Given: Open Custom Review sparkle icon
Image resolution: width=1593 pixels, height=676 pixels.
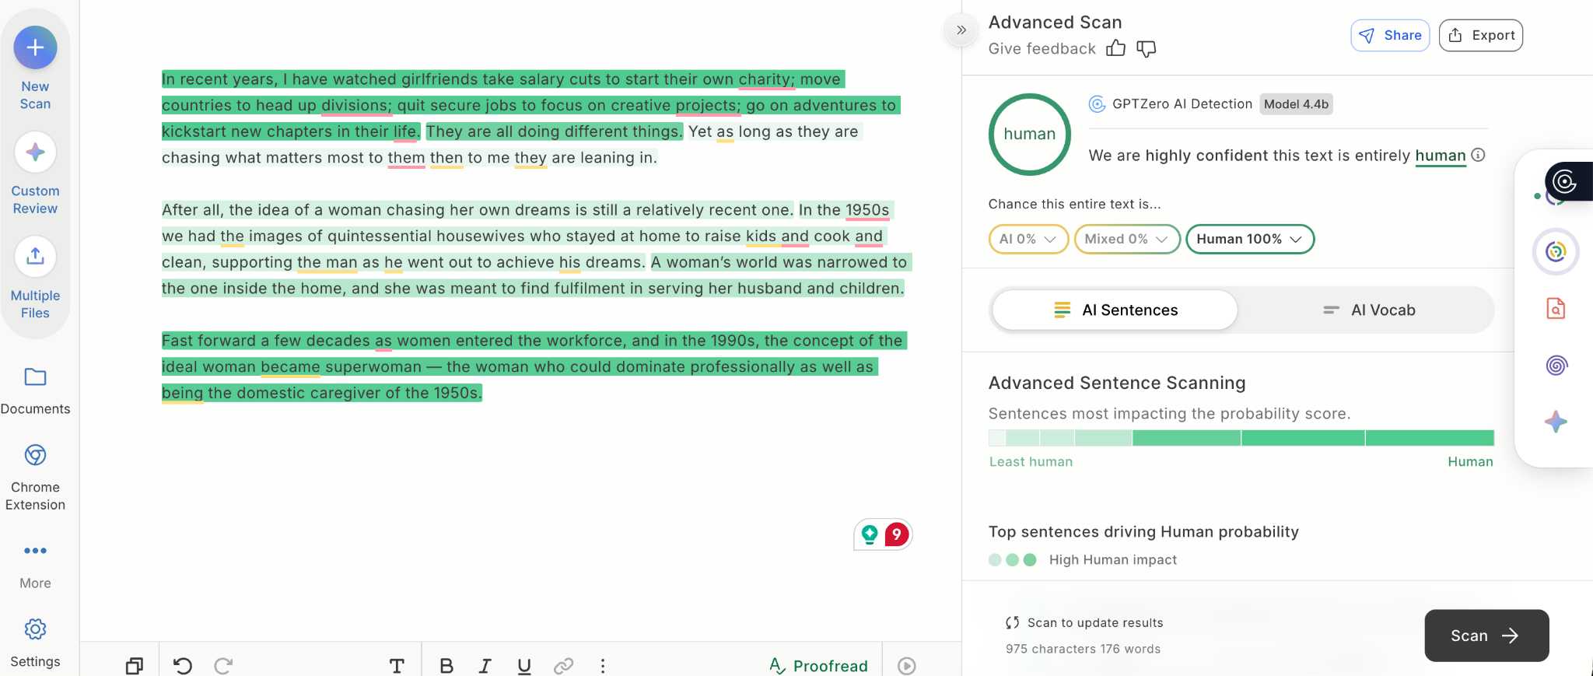Looking at the screenshot, I should click(35, 152).
